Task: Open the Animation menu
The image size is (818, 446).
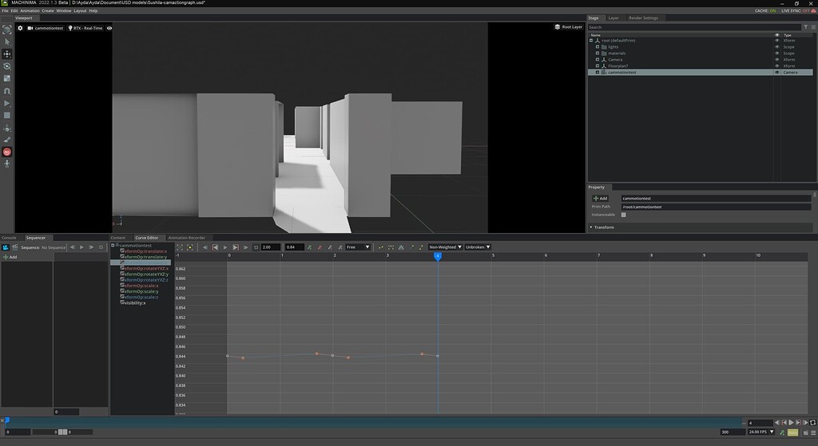Action: click(x=30, y=10)
